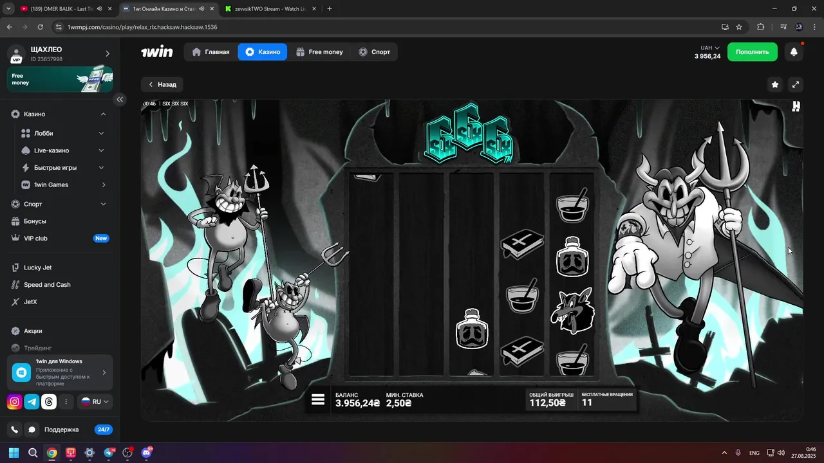Open the Free money nav tab
Viewport: 824px width, 463px height.
pyautogui.click(x=319, y=52)
